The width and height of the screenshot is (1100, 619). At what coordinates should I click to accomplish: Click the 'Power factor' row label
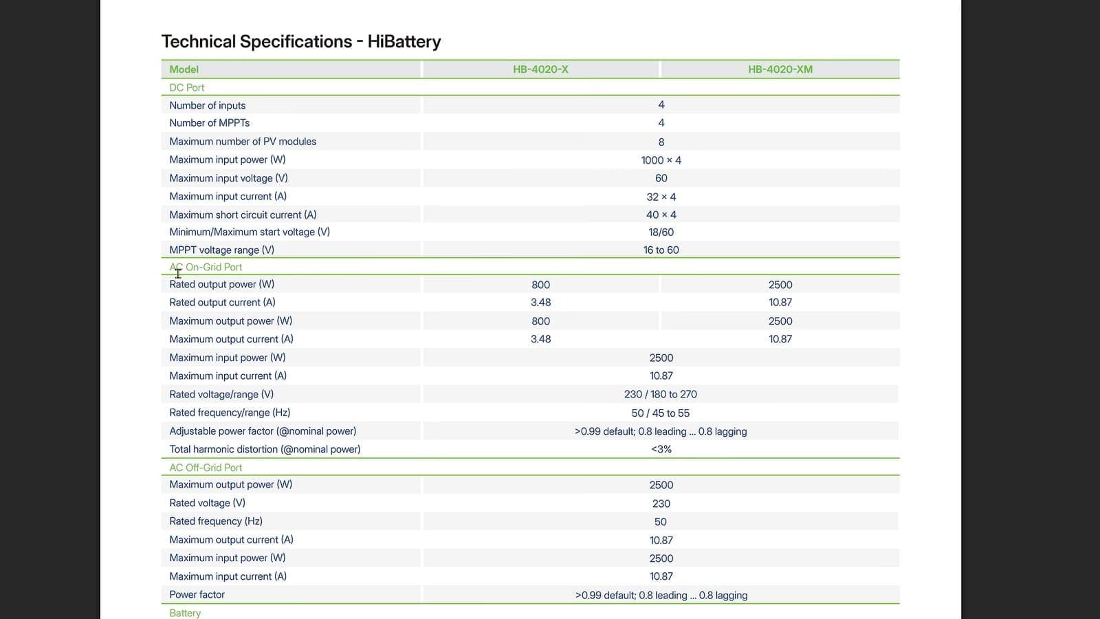(197, 594)
